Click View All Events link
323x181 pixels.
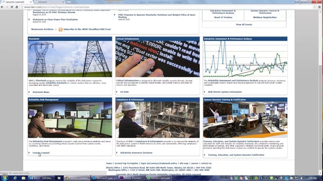244,25
